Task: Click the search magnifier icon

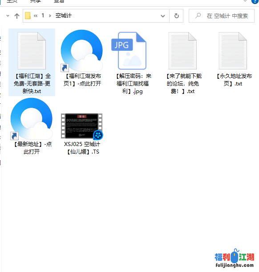Action: pyautogui.click(x=198, y=16)
